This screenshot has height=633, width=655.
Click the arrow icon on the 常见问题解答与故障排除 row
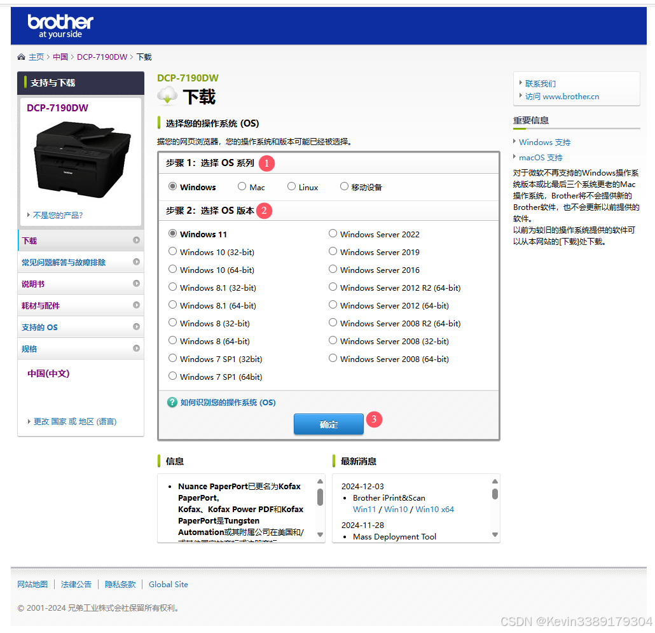pos(136,262)
